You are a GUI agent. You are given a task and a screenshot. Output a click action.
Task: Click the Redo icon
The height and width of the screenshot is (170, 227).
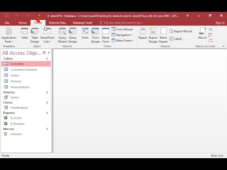point(28,16)
